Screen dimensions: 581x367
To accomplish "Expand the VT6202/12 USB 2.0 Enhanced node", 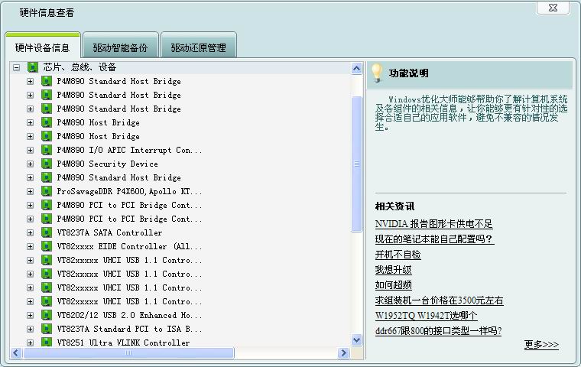I will 31,316.
